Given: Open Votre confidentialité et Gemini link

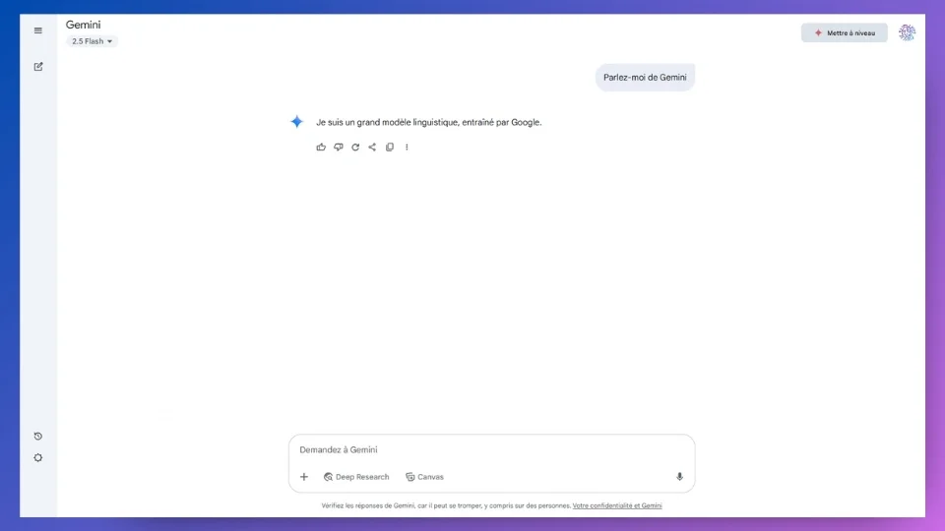Looking at the screenshot, I should coord(617,505).
